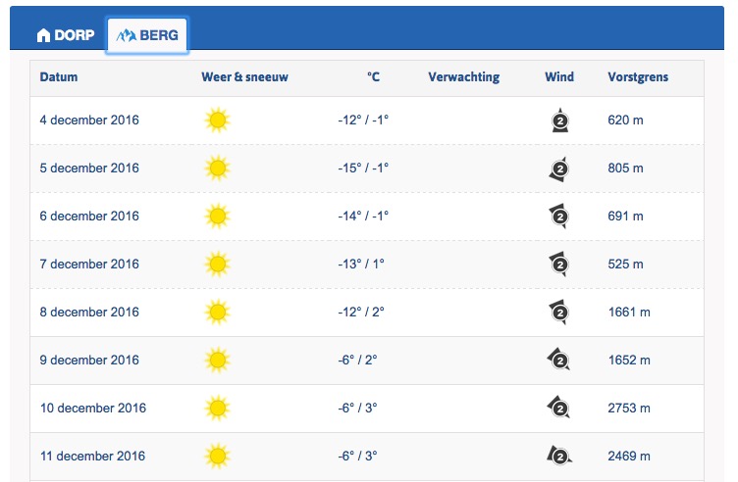Click the house icon in DORP tab
Viewport: 738px width, 482px height.
pyautogui.click(x=43, y=35)
